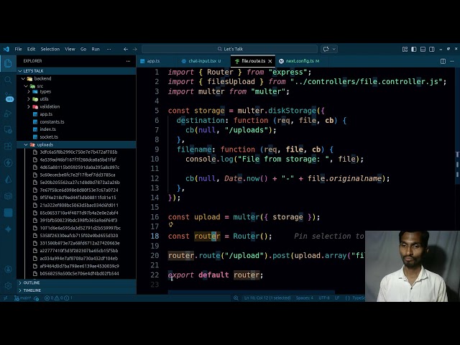Open the Accounts menu icon

tap(8, 269)
